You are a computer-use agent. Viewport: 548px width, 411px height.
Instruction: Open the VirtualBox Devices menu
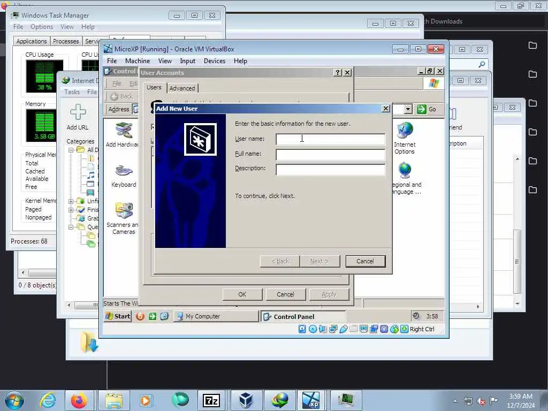click(215, 61)
